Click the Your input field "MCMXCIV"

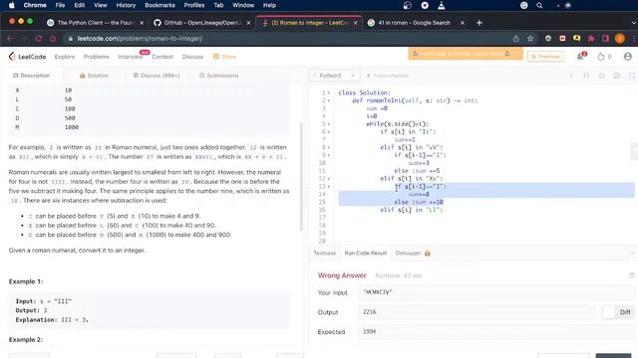[x=496, y=292]
